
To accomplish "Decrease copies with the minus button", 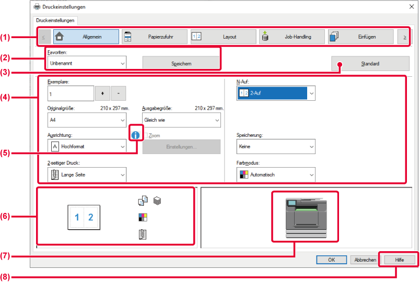I will coord(119,93).
